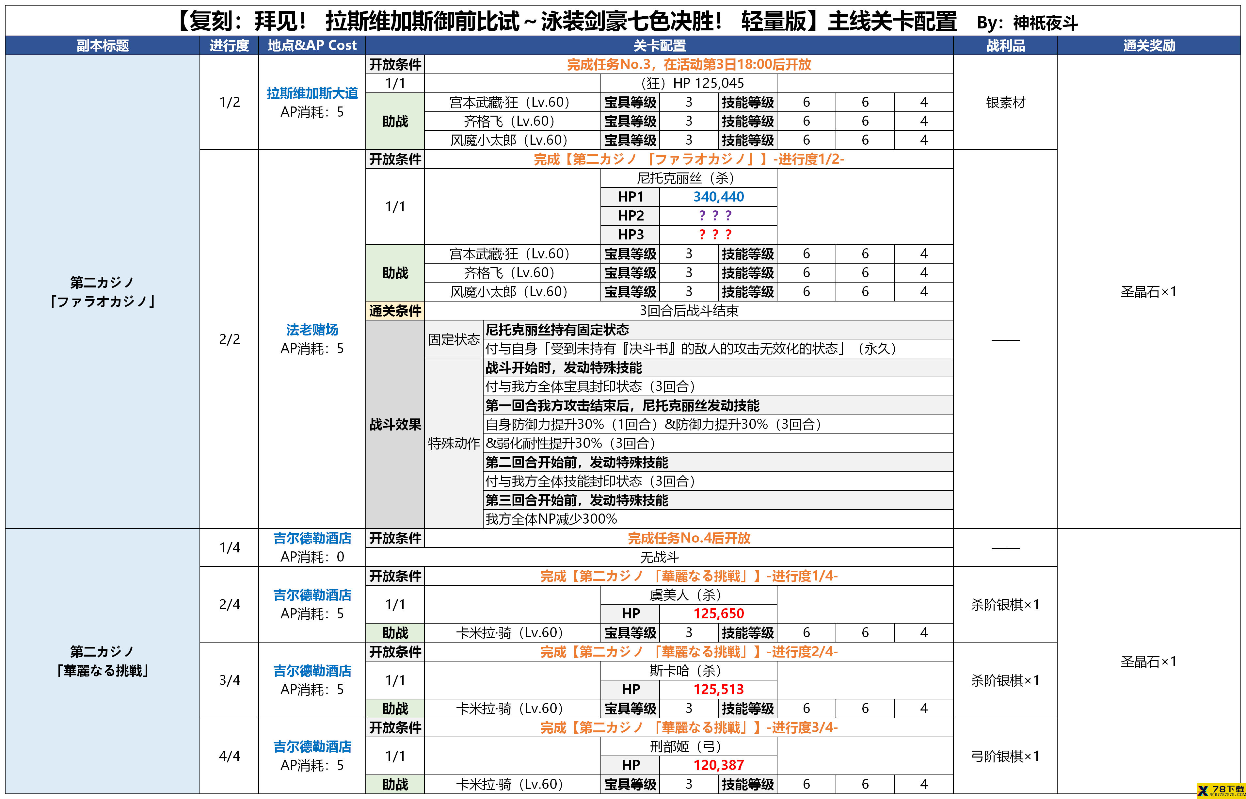Click the '固定状态' label cell
This screenshot has width=1246, height=799.
point(454,339)
